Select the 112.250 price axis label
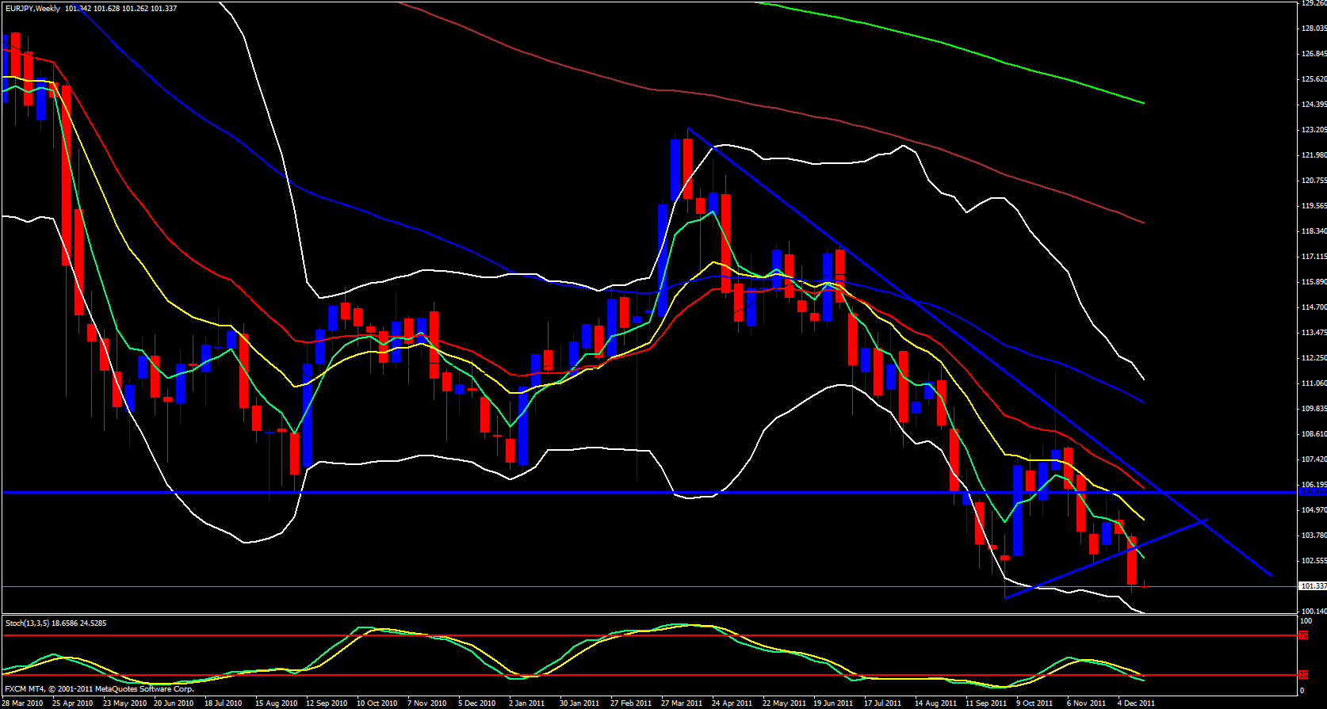This screenshot has width=1327, height=709. [1314, 358]
